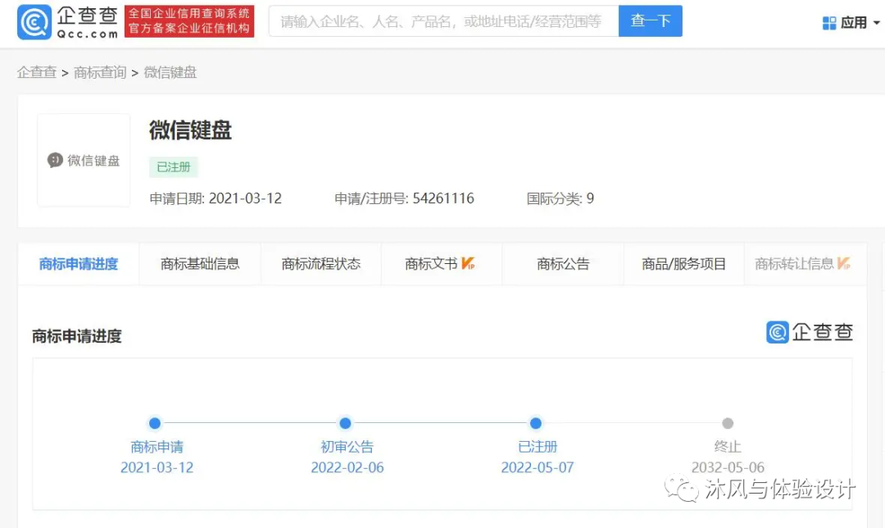Switch to 商标文书 tab

(442, 264)
